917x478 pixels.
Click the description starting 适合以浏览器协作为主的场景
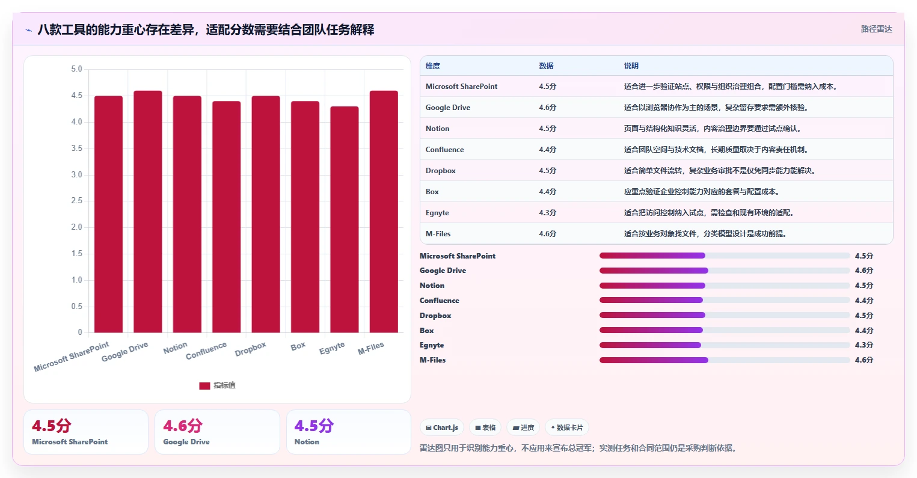pos(716,108)
